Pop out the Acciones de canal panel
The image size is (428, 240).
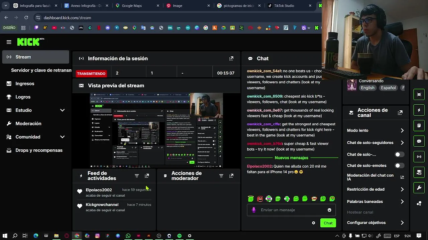[400, 113]
